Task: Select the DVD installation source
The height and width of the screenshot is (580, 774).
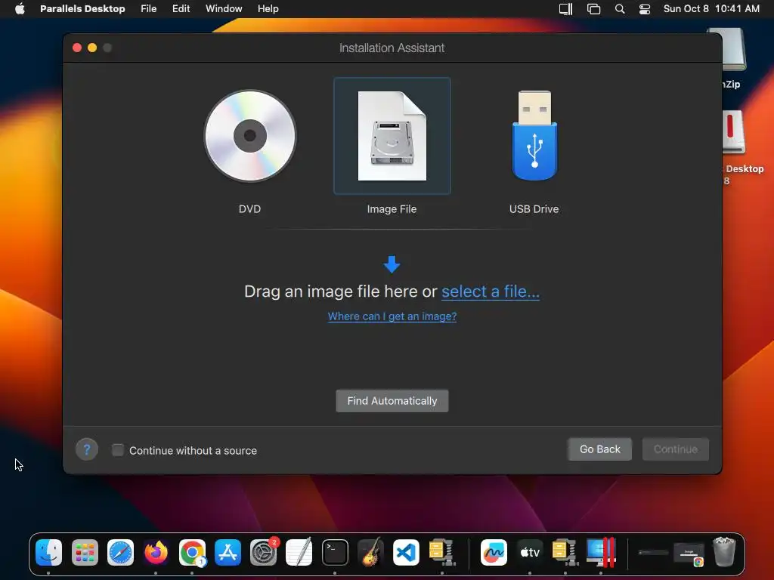Action: 249,136
